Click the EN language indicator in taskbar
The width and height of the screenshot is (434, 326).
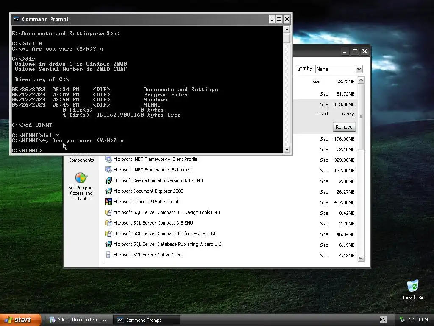383,320
